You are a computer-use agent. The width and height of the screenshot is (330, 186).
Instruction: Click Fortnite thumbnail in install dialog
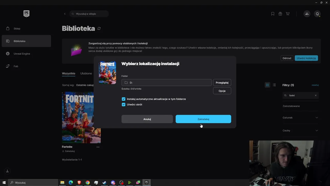[x=107, y=73]
